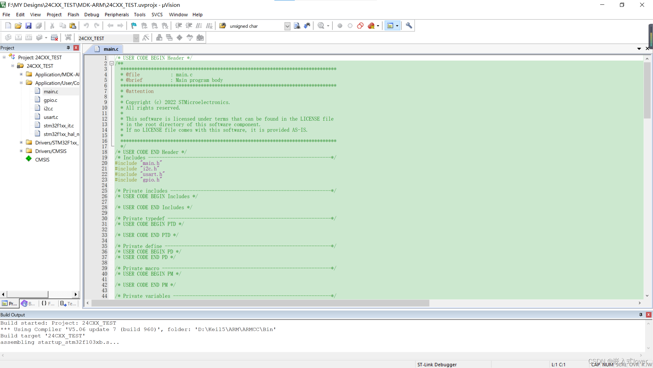Image resolution: width=653 pixels, height=368 pixels.
Task: Expand the Drivers/CMSIS folder
Action: (21, 151)
